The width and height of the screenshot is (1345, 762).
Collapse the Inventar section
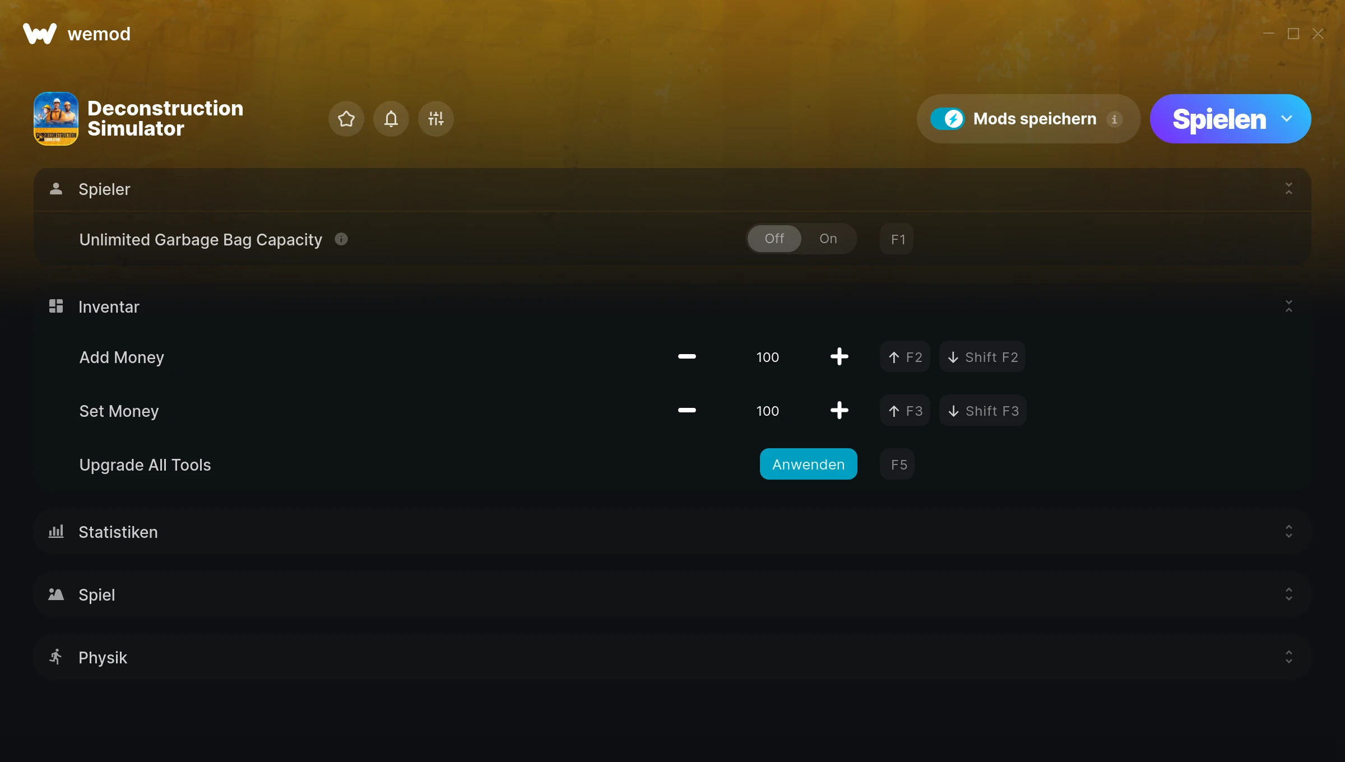pos(1289,306)
